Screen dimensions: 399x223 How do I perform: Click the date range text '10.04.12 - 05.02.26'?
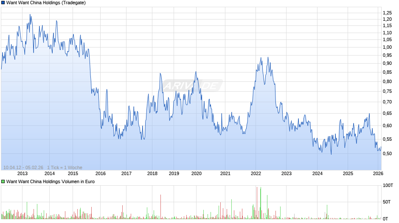[23, 167]
